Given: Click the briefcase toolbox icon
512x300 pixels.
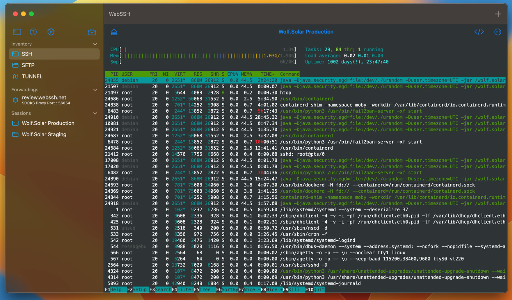Looking at the screenshot, I should (x=92, y=32).
